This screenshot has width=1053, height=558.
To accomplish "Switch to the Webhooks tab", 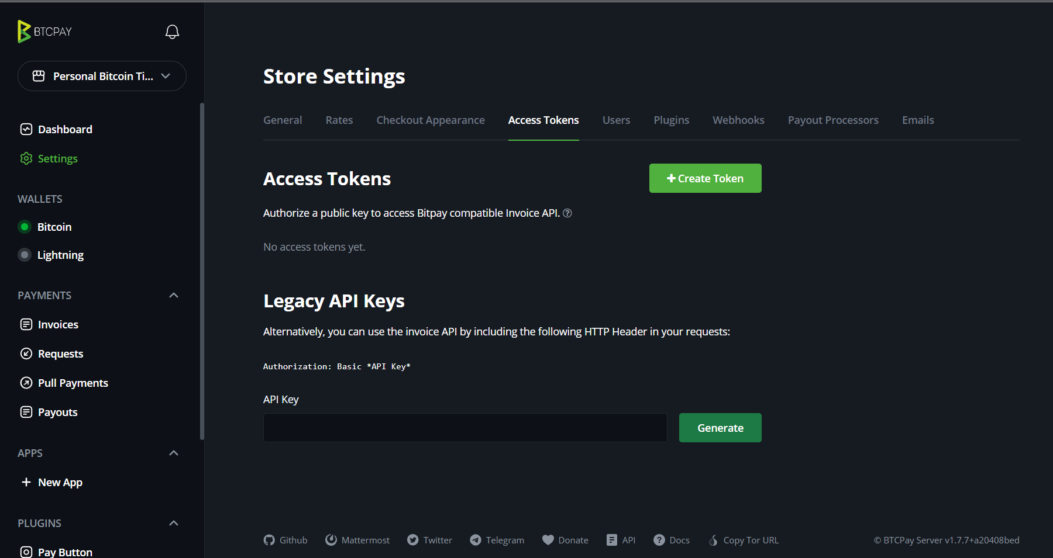I will [x=738, y=120].
